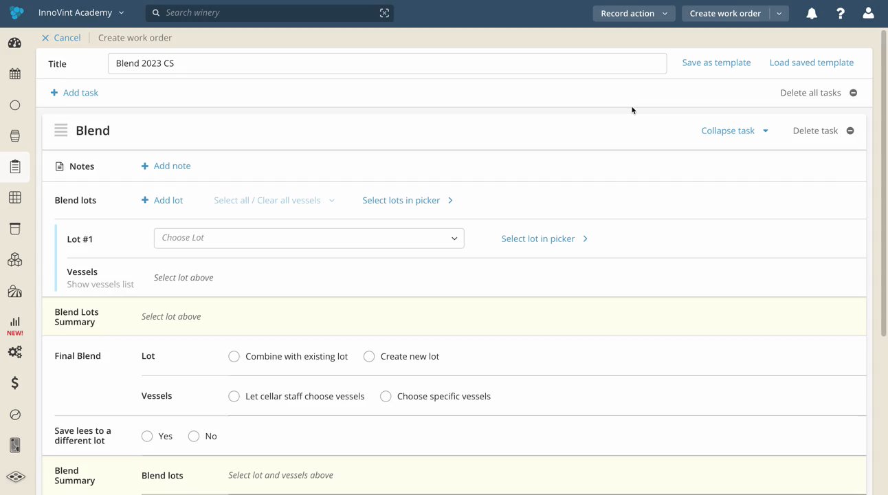888x495 pixels.
Task: Click the dollar sign costs icon
Action: coord(14,383)
